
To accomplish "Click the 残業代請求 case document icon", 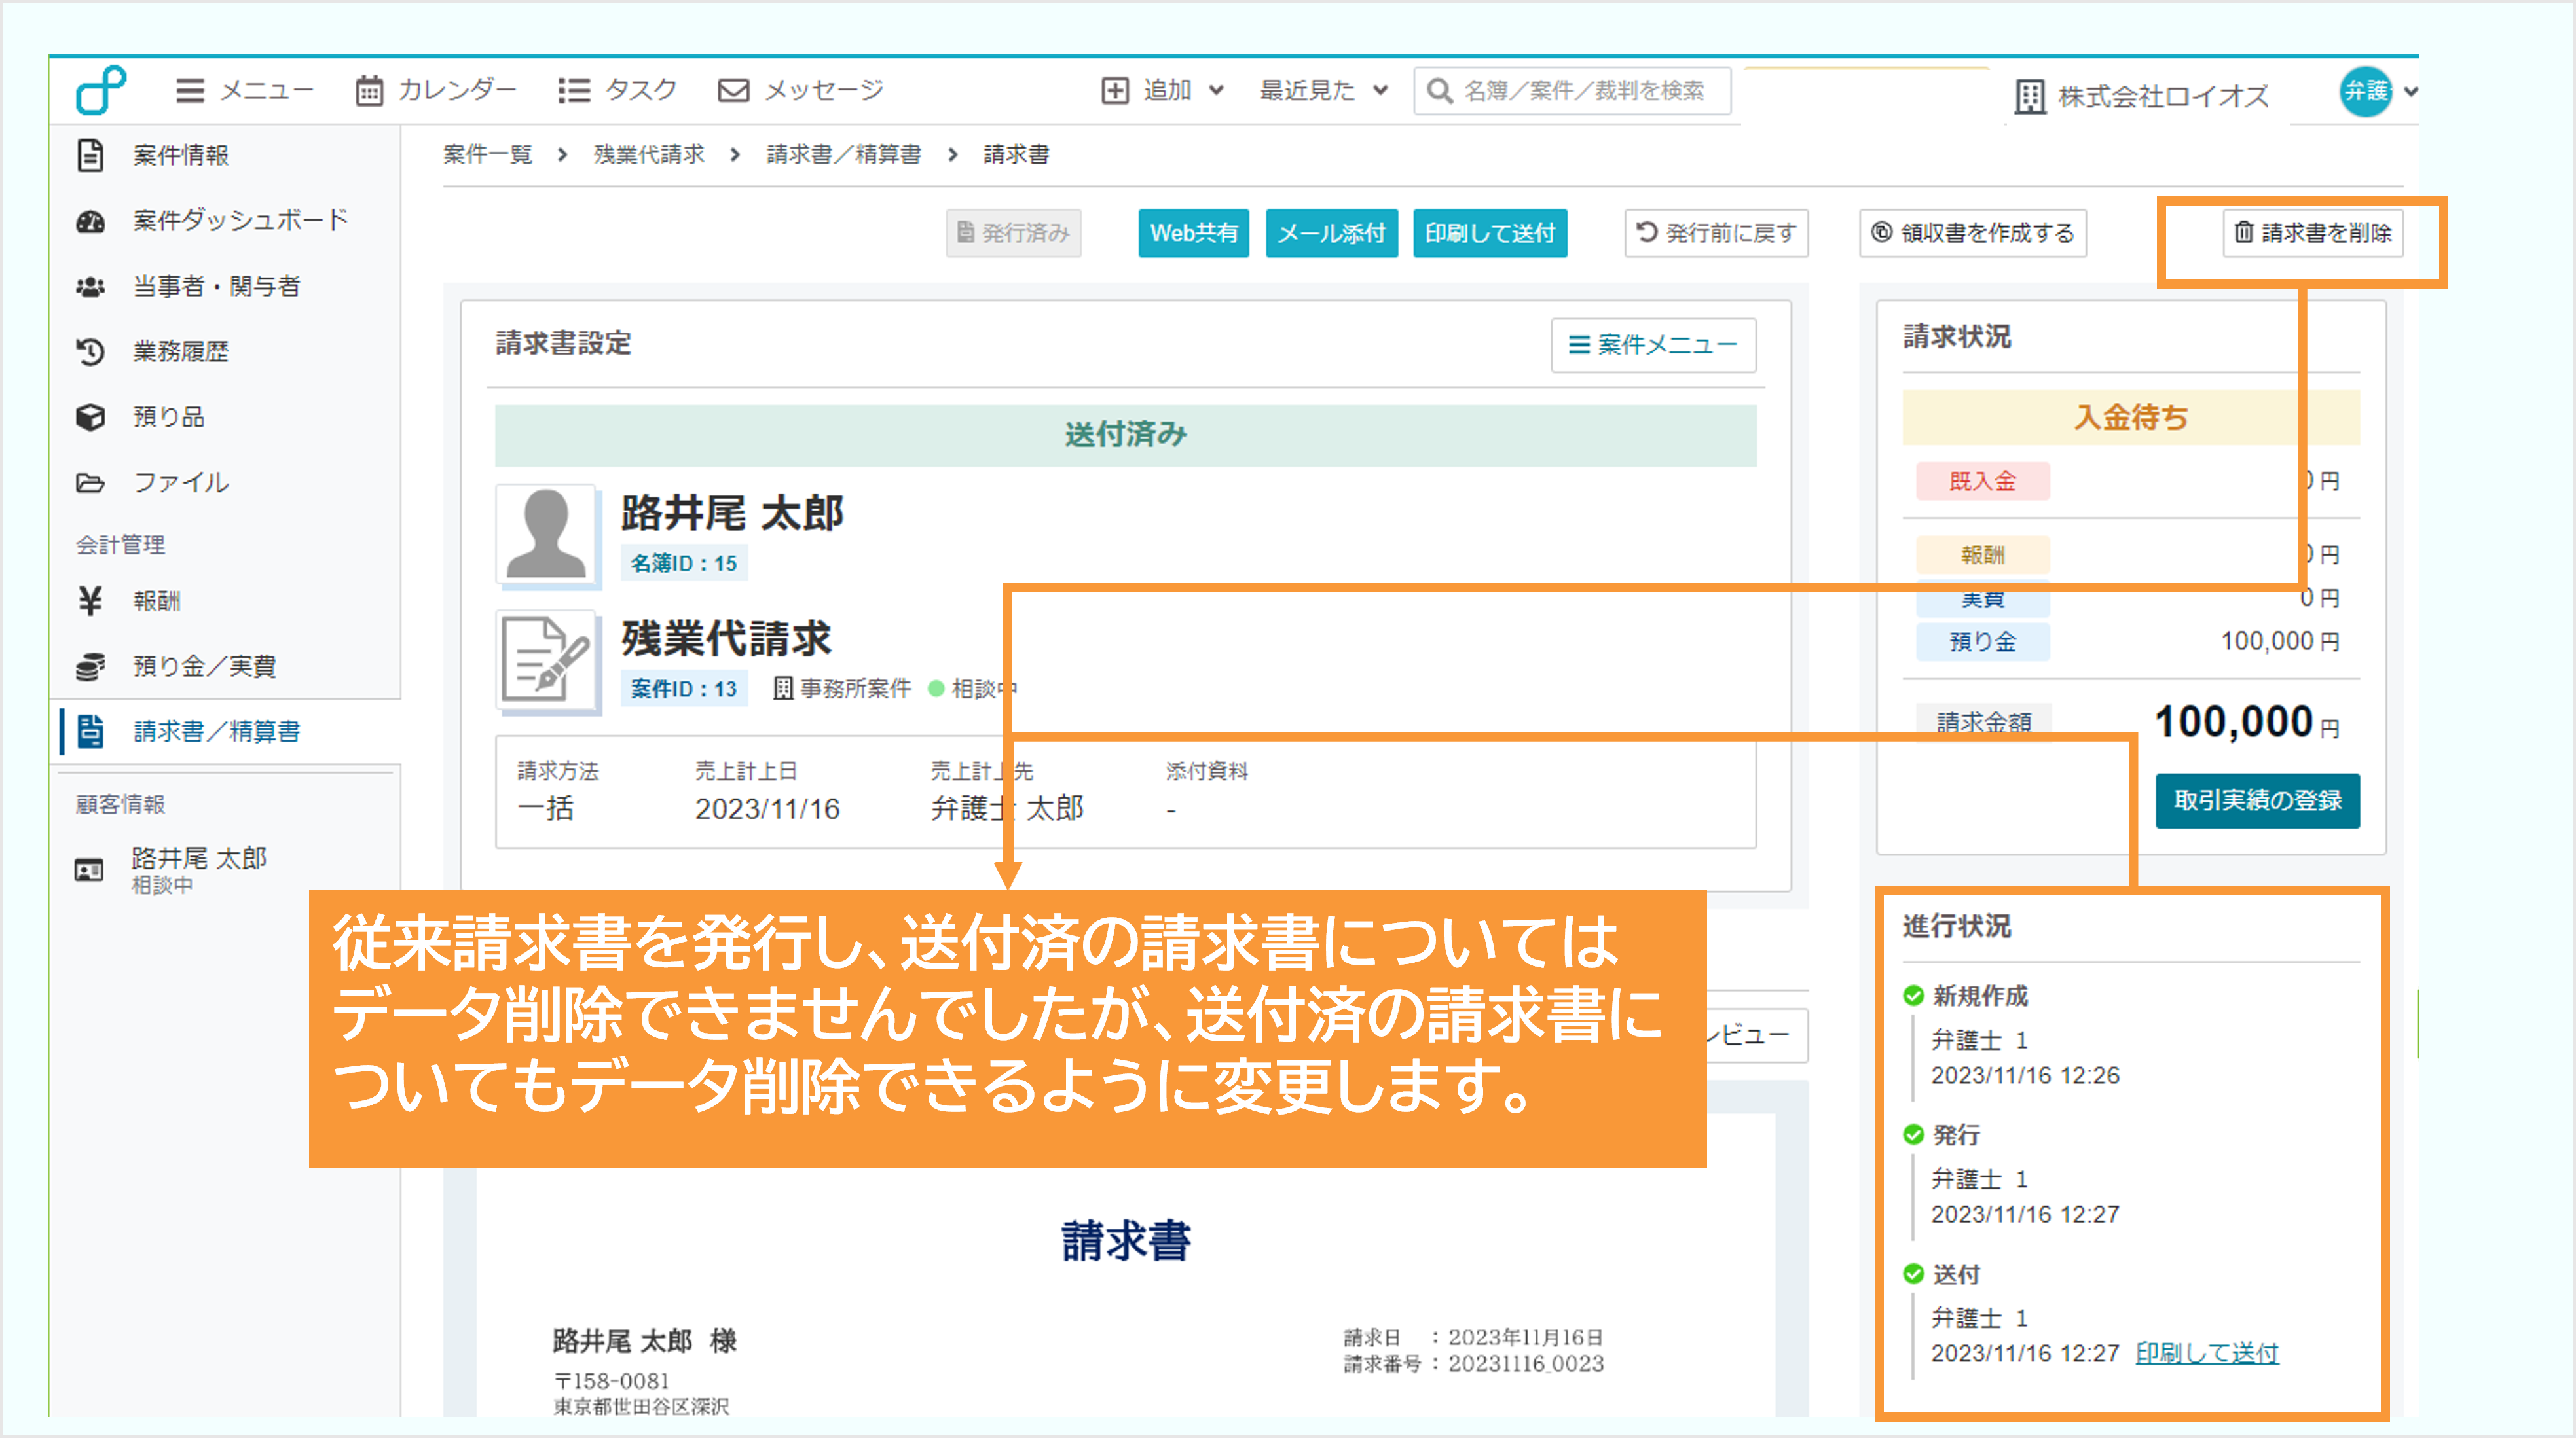I will click(x=546, y=660).
